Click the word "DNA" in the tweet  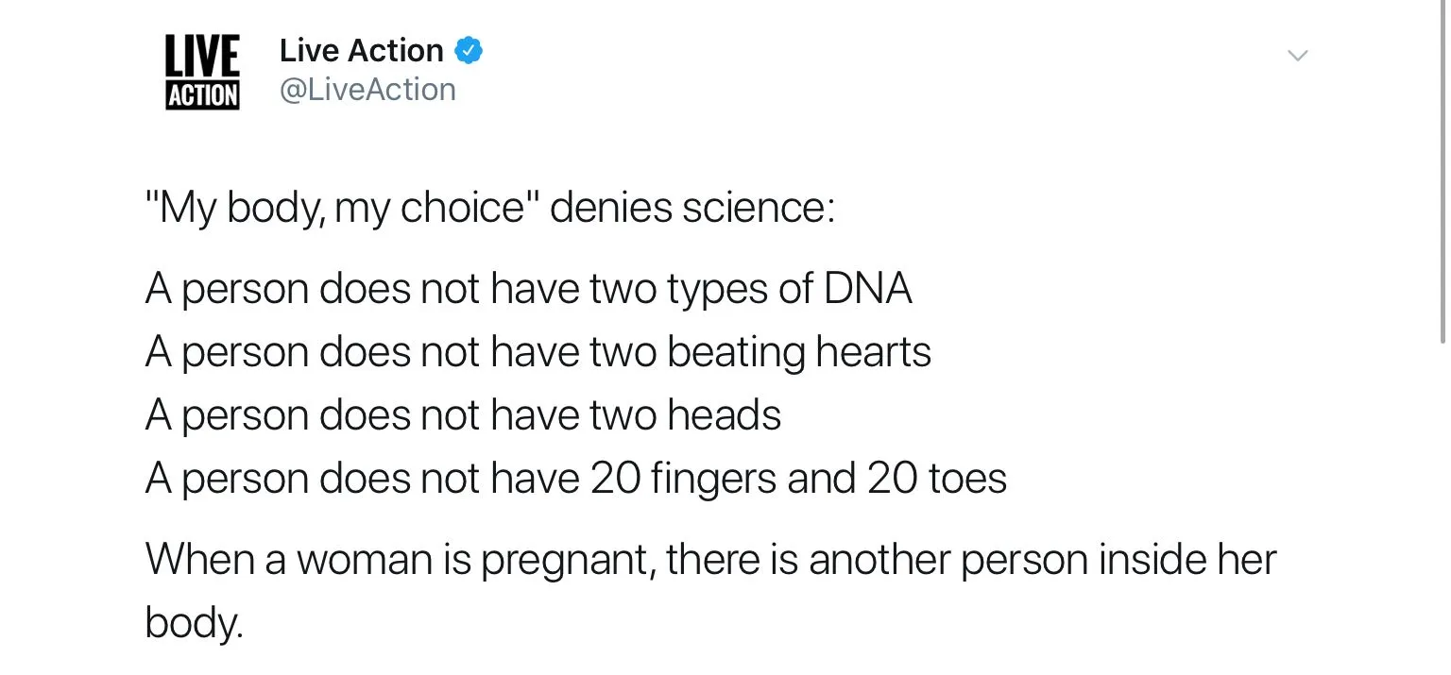(x=867, y=289)
